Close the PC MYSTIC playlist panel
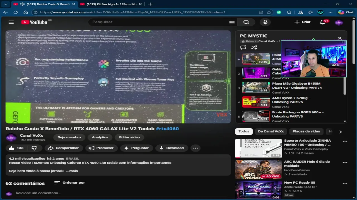The image size is (357, 200). pyautogui.click(x=339, y=38)
